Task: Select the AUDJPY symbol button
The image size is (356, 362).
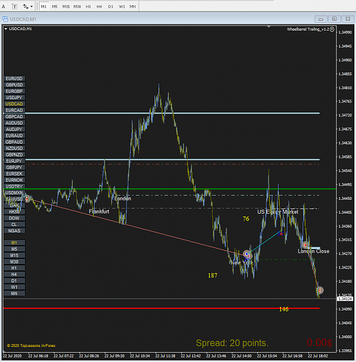Action: pos(15,129)
